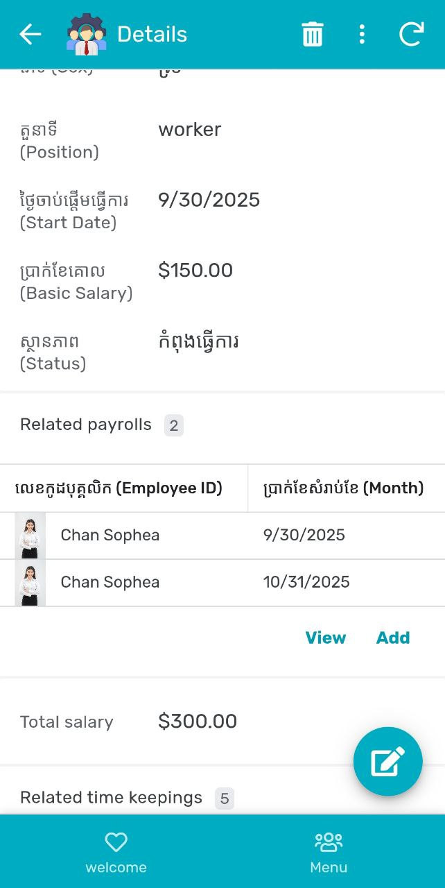This screenshot has width=445, height=888.
Task: Select the Employee ID column header
Action: 119,488
